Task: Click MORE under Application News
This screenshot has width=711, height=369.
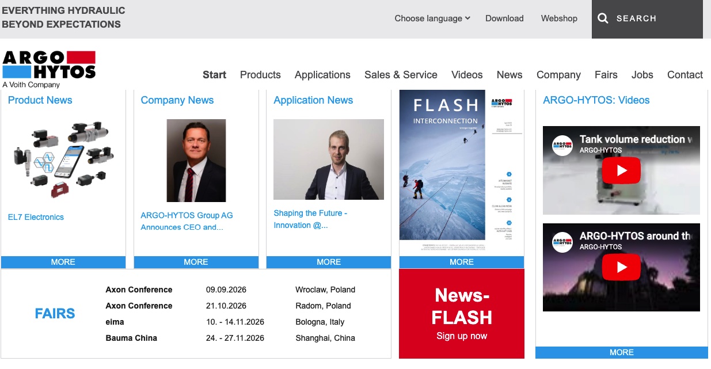Action: (329, 262)
